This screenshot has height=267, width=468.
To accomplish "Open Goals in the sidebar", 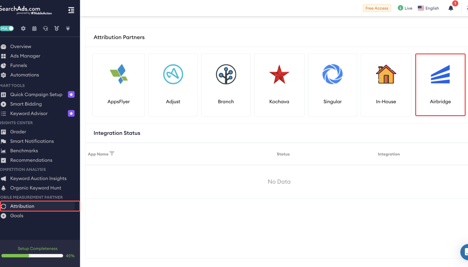I will click(17, 216).
